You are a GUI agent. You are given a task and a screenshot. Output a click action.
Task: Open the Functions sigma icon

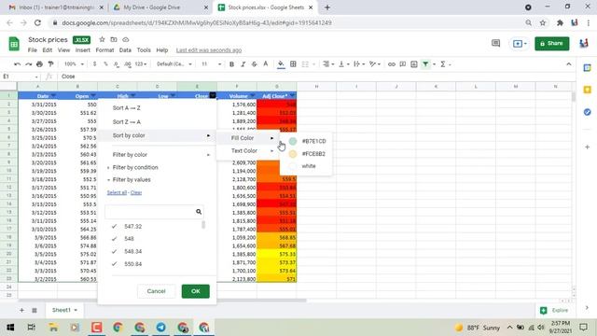[x=443, y=64]
